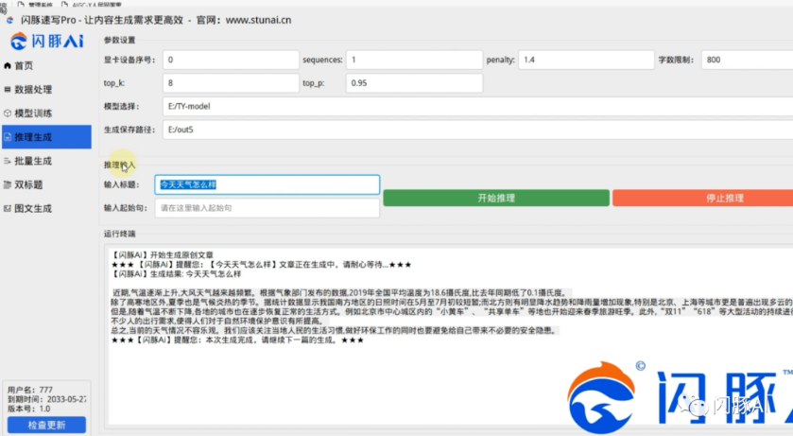Click the cube icon beside 模型训练
Viewport: 793px width, 436px height.
(7, 113)
